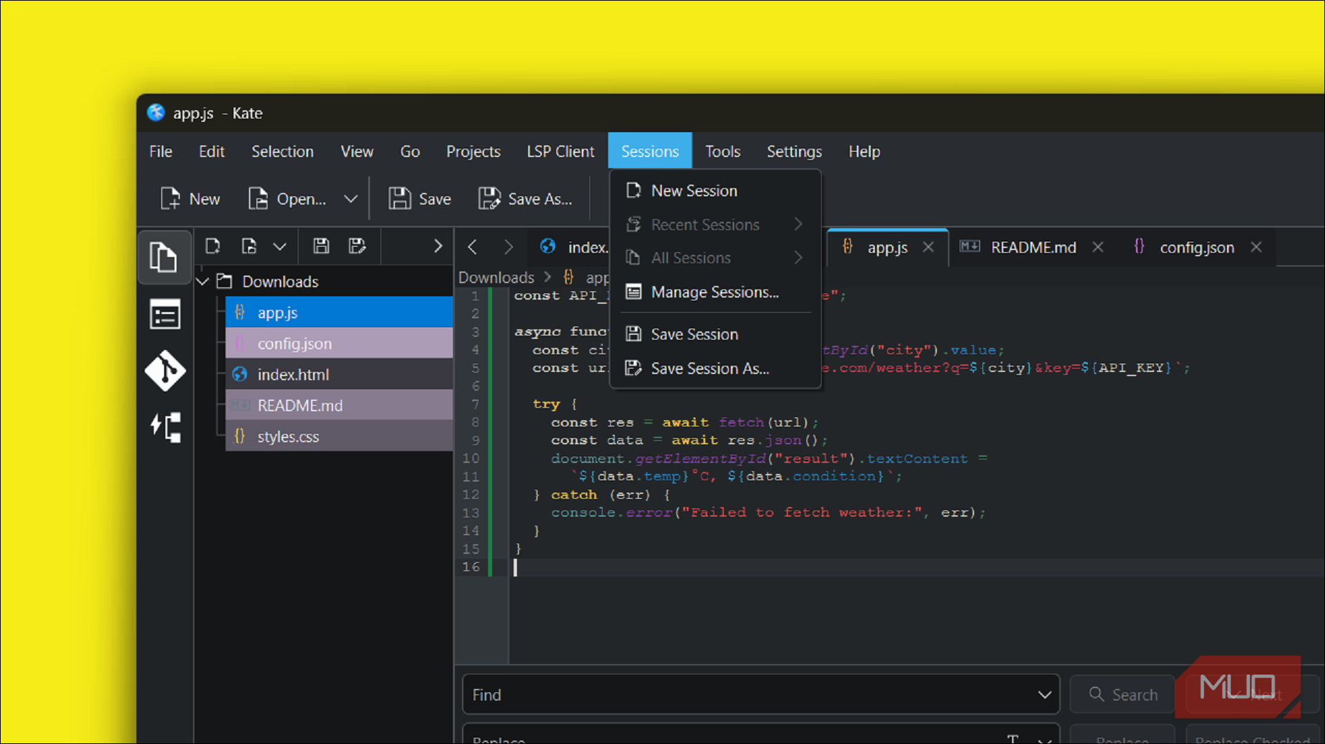Image resolution: width=1325 pixels, height=744 pixels.
Task: Go back with the previous tab arrow
Action: [x=472, y=247]
